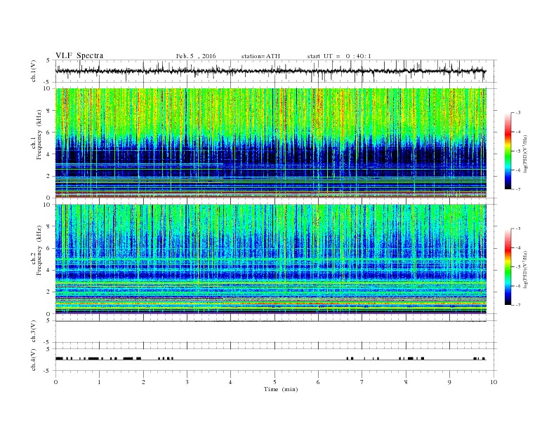Click time axis tick label "10"
Image resolution: width=556 pixels, height=429 pixels.
[494, 382]
